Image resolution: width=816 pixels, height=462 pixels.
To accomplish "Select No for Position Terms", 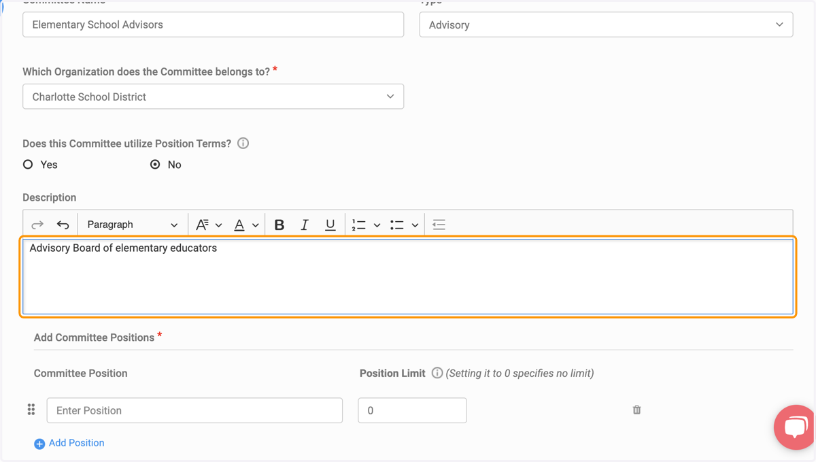I will pyautogui.click(x=155, y=165).
